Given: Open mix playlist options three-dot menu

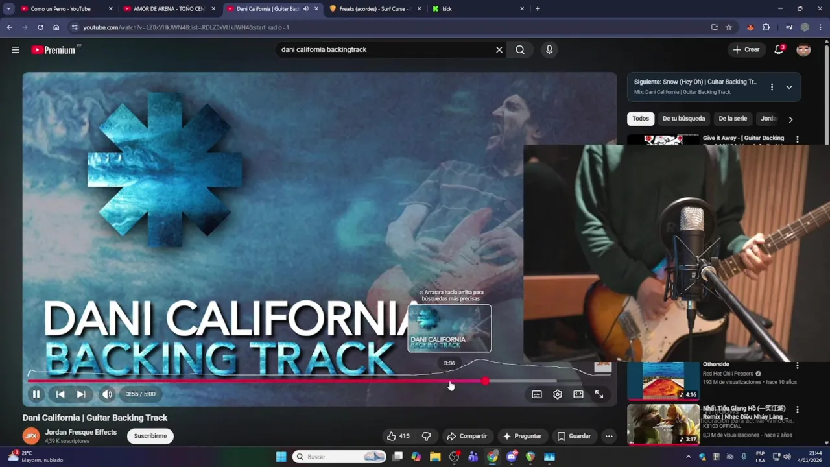Looking at the screenshot, I should (x=772, y=87).
